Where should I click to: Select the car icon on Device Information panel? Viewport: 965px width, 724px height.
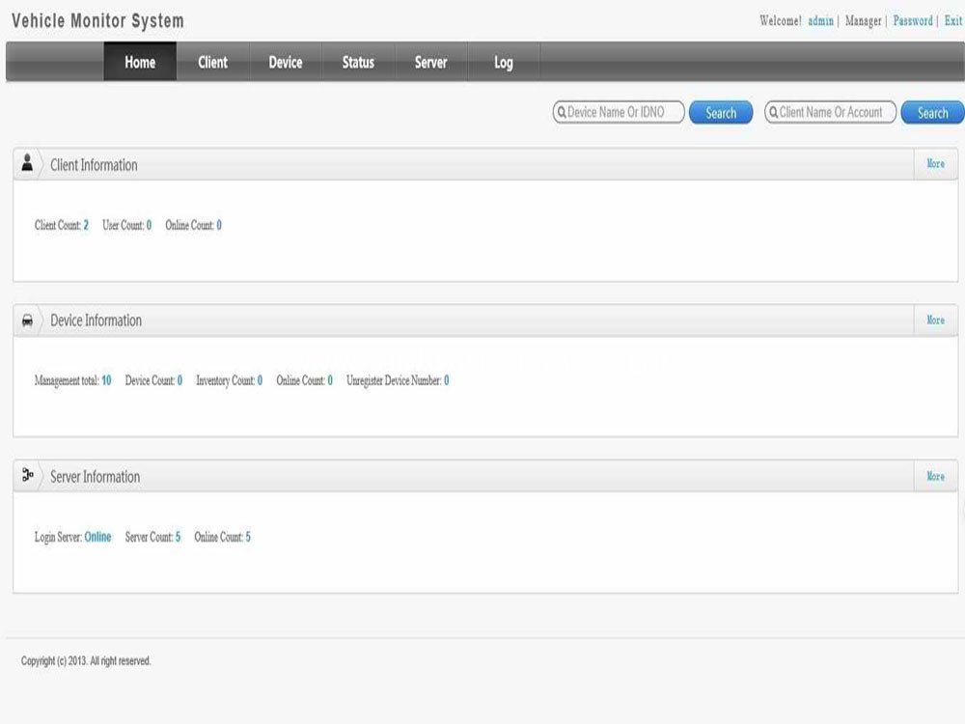[27, 320]
